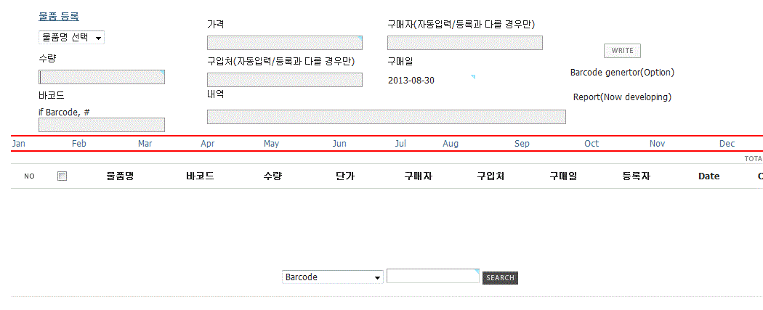Viewport: 763px width, 310px height.
Task: Click the 내역 details input field
Action: (x=387, y=117)
